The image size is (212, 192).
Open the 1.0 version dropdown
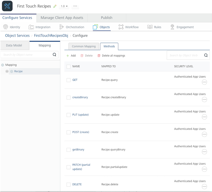click(x=64, y=6)
